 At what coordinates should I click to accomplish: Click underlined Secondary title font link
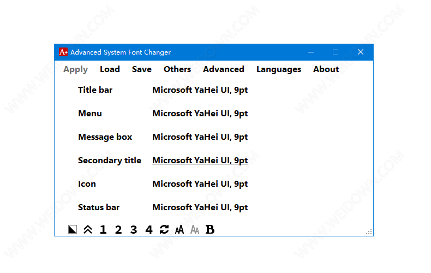pos(200,160)
